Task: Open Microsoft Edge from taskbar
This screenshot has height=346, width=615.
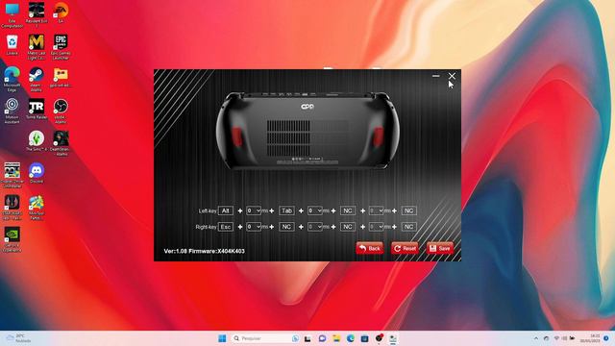Action: pos(350,338)
